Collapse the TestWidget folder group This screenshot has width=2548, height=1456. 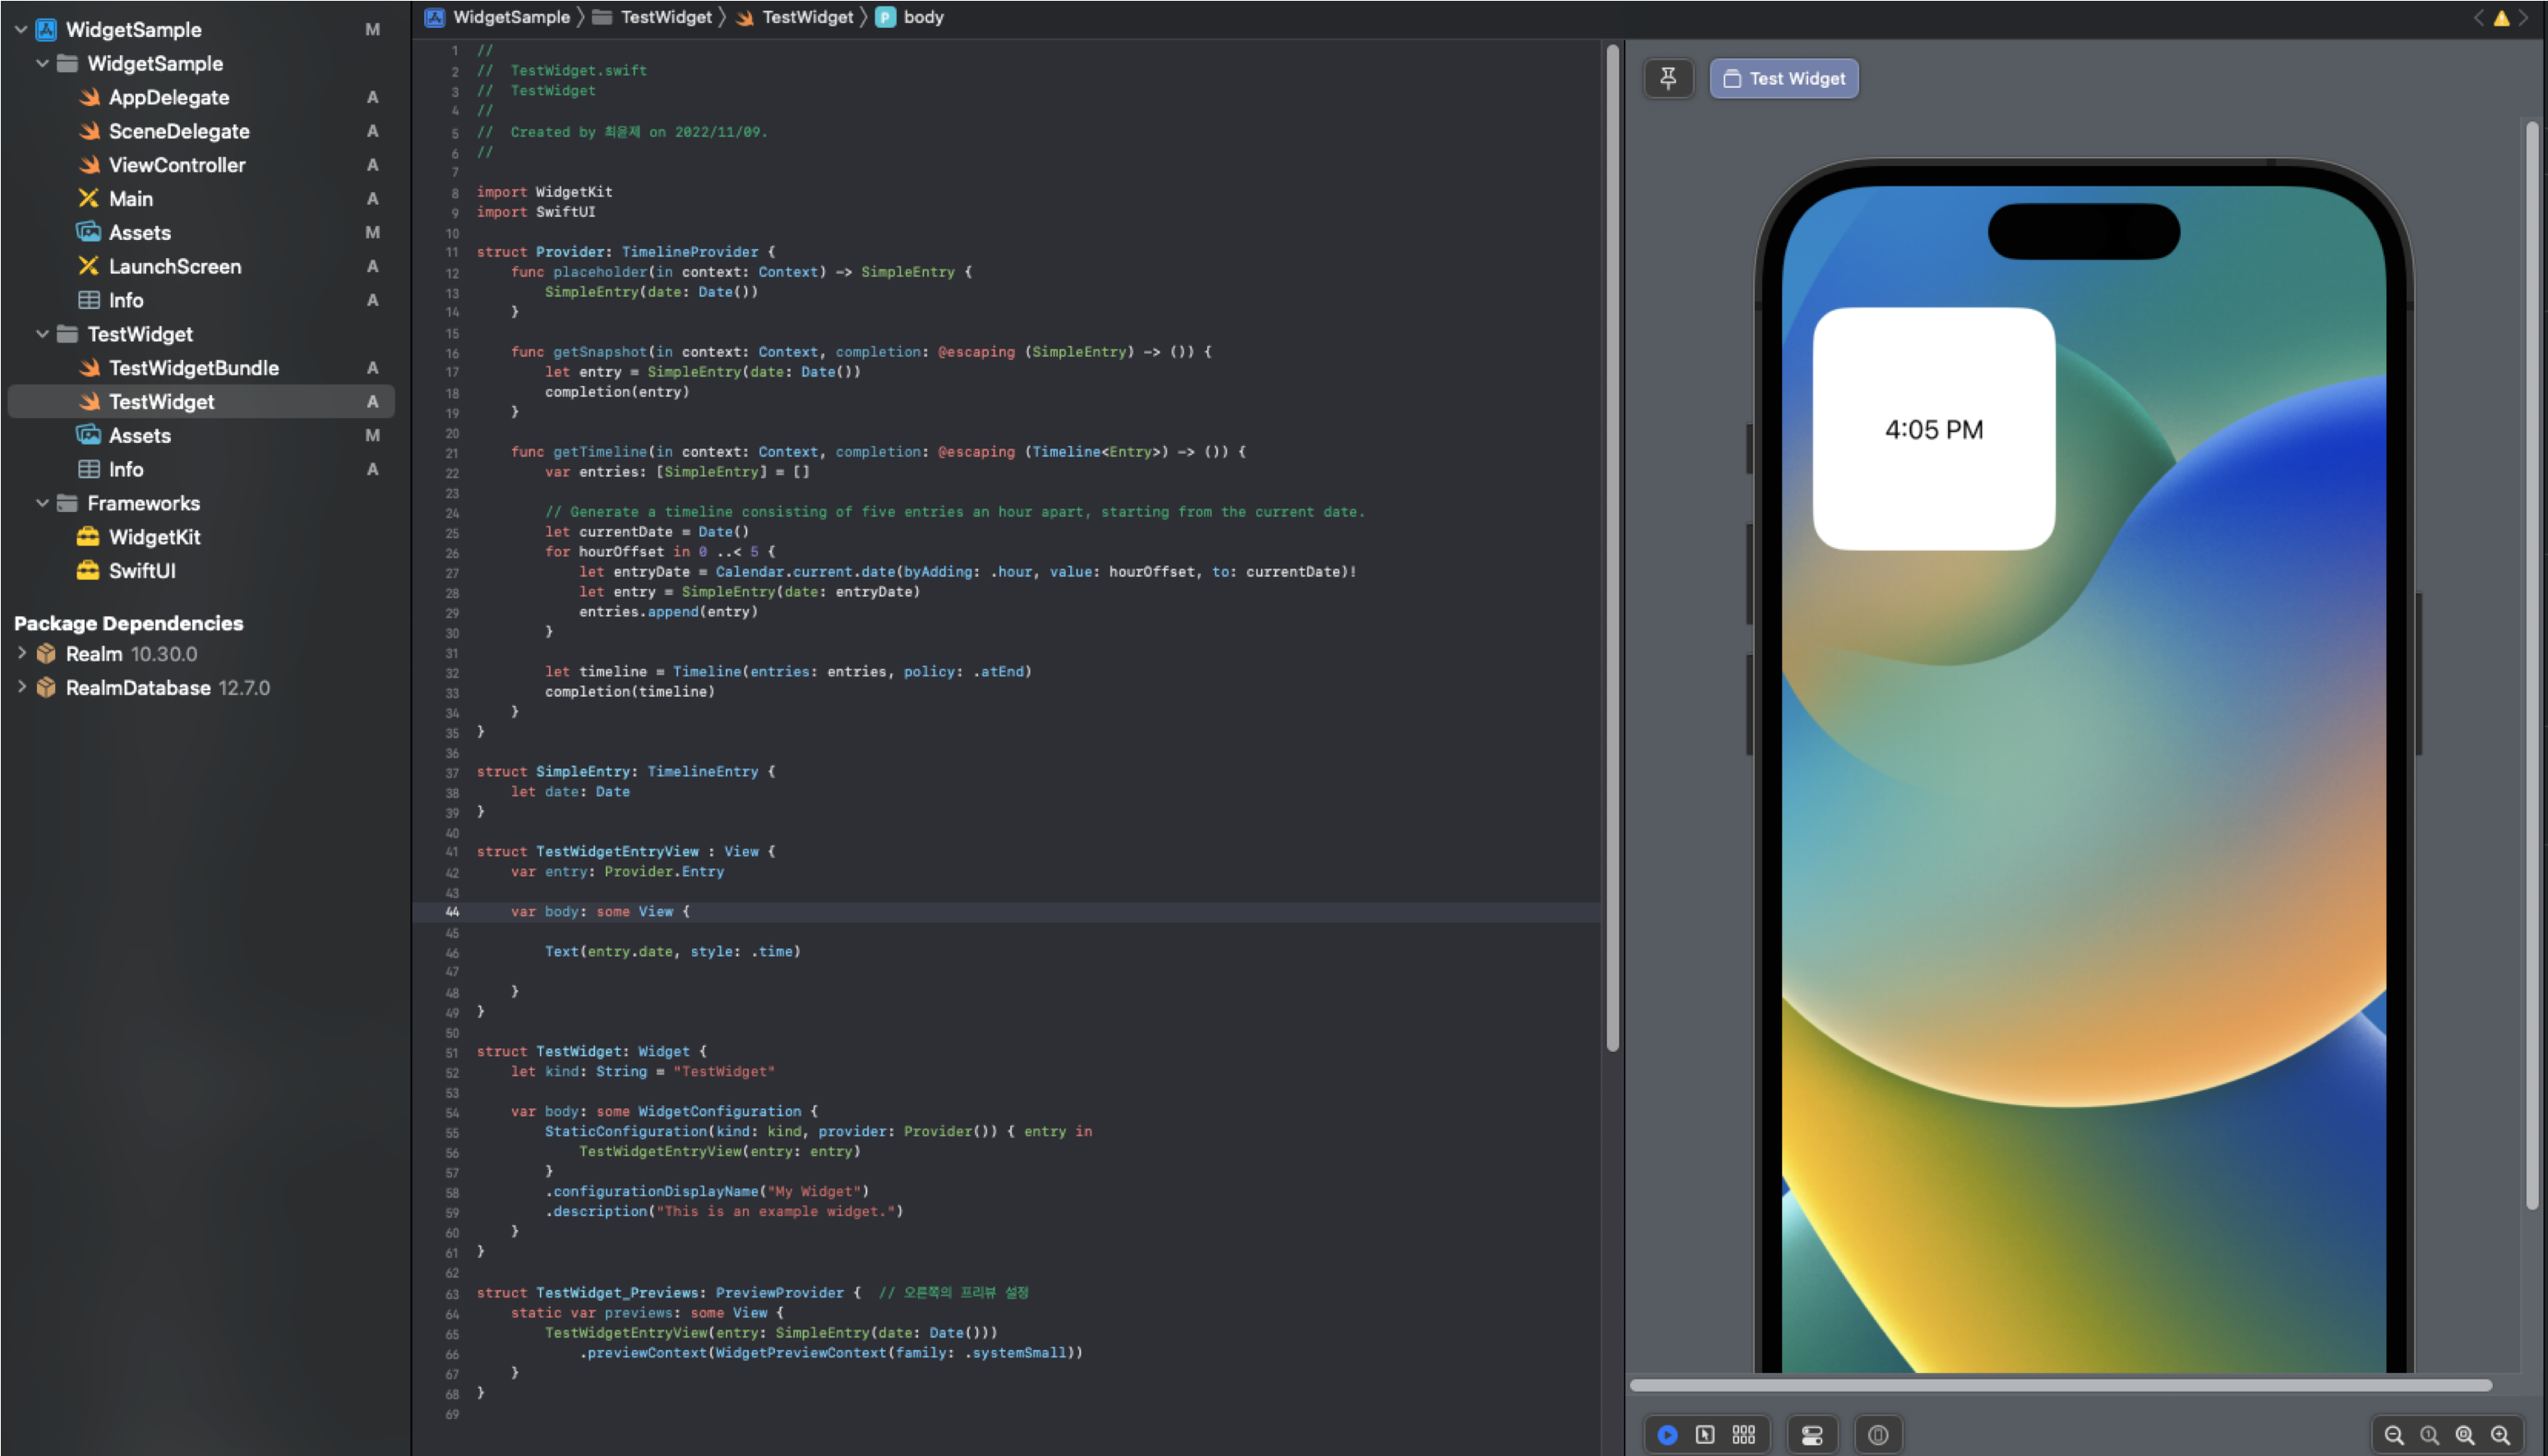click(42, 334)
